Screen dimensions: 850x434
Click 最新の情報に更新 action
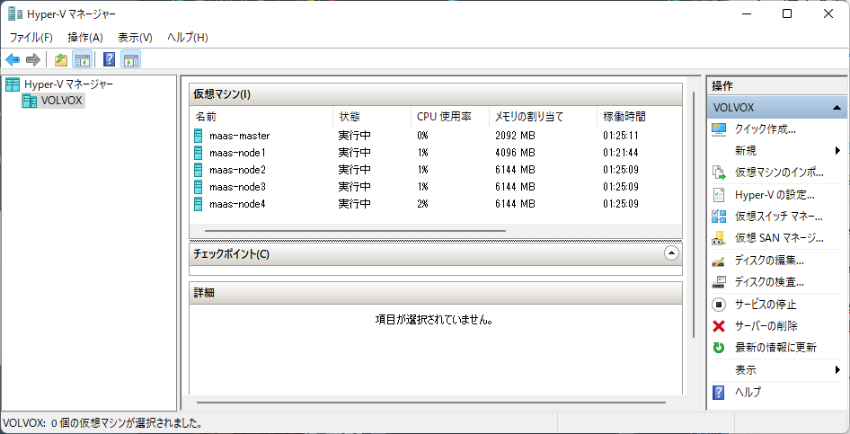click(775, 348)
